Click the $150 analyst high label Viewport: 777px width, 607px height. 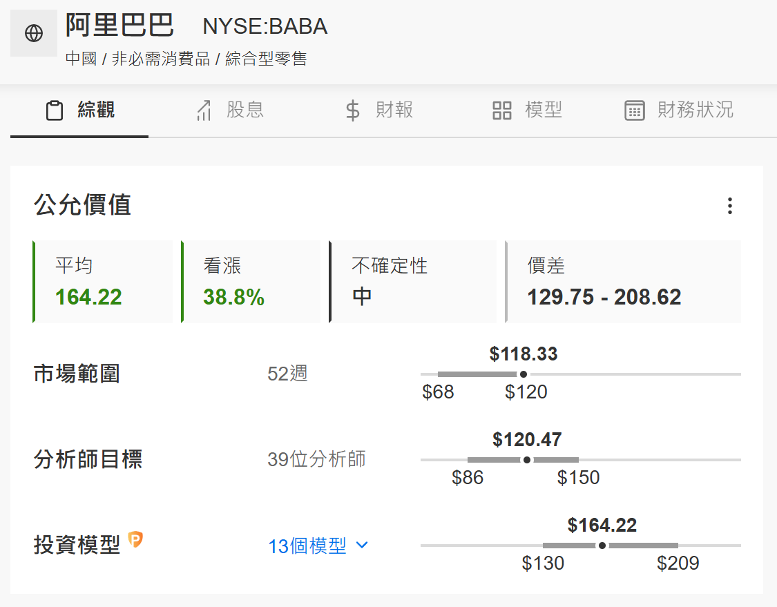(578, 478)
